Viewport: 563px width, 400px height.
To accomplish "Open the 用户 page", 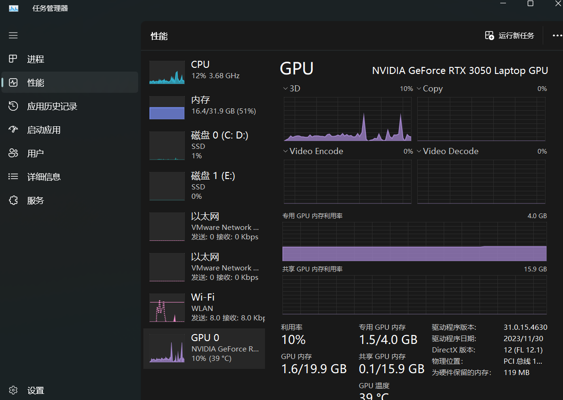I will 70,153.
